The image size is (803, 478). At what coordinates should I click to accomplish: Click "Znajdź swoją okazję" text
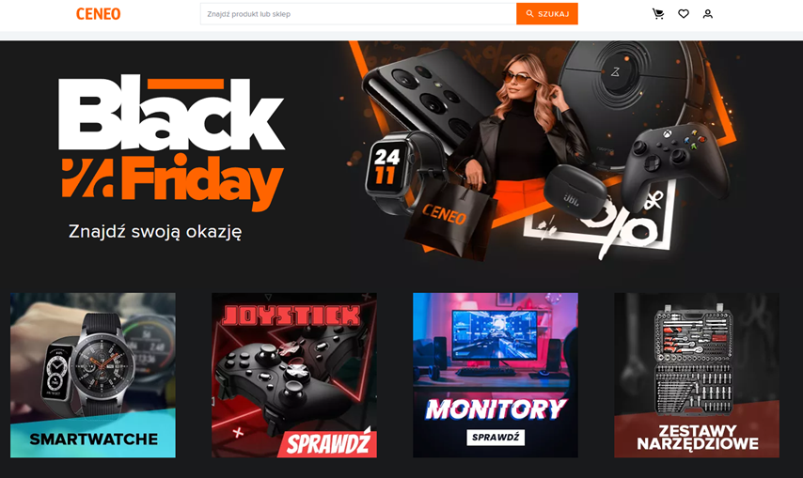[155, 232]
